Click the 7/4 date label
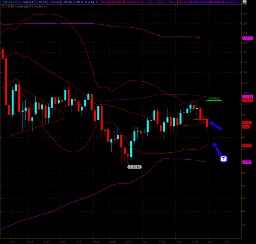This screenshot has width=256, height=244. 144,242
